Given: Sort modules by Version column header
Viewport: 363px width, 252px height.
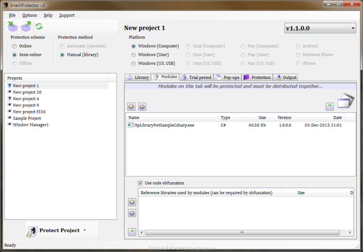Looking at the screenshot, I should [x=280, y=117].
